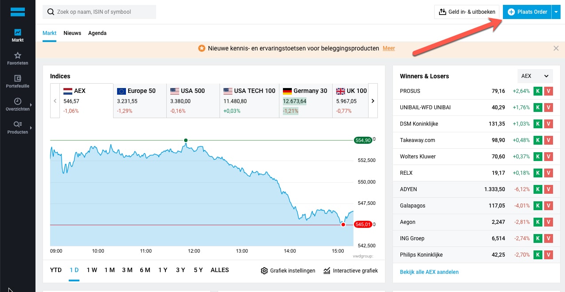Show next indices with right chevron
Screen dimensions: 565x292
coord(373,101)
